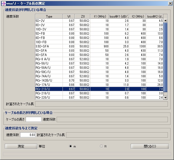Select the RG-218/U cable row
The height and width of the screenshot is (160, 174).
point(99,93)
